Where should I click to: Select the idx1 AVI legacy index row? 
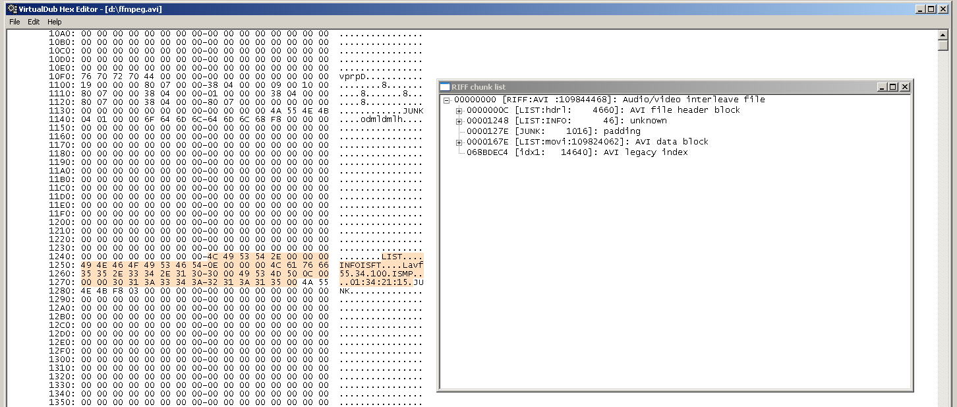coord(577,152)
